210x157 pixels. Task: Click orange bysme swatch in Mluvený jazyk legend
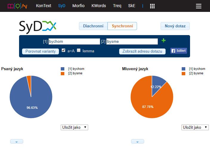click(183, 73)
